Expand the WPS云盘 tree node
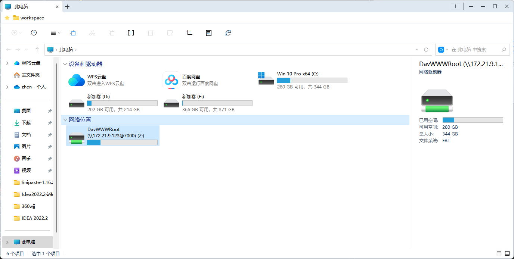Screen dimensions: 514x259 (7, 63)
